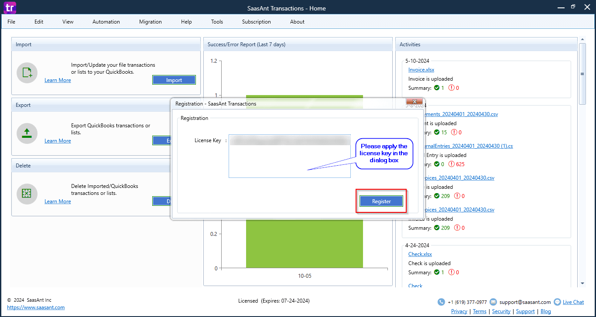The image size is (596, 317).
Task: Click red error icon for Check.xlsx summary
Action: [x=452, y=272]
